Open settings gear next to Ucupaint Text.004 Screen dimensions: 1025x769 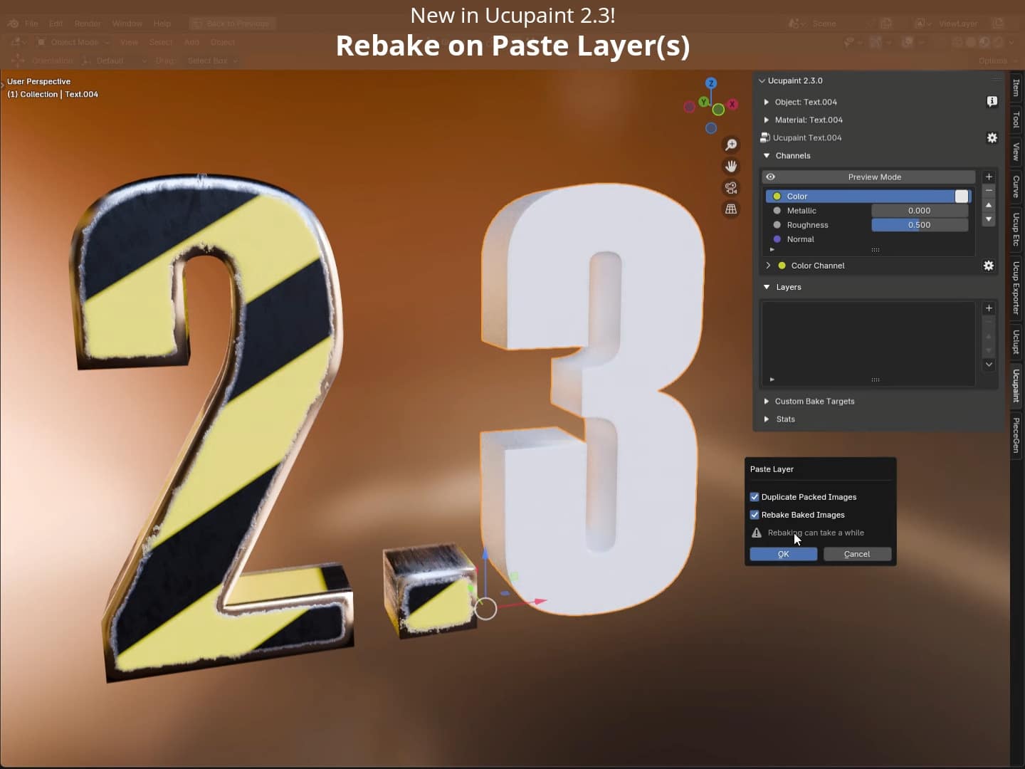992,137
